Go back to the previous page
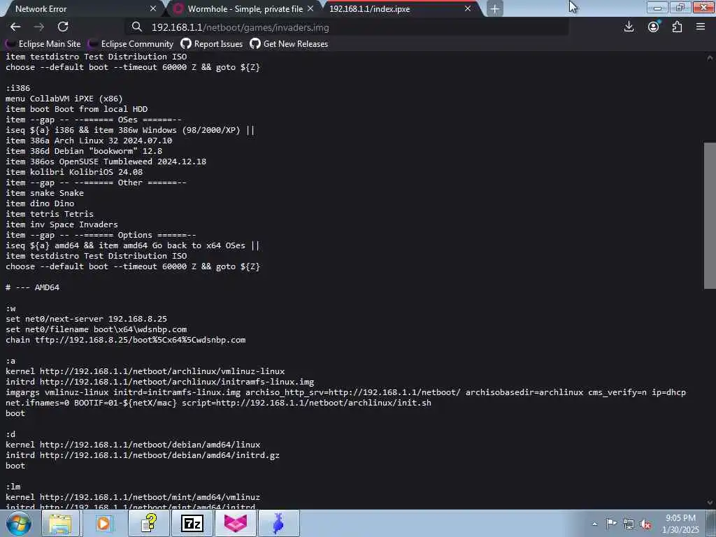This screenshot has width=716, height=537. click(15, 27)
